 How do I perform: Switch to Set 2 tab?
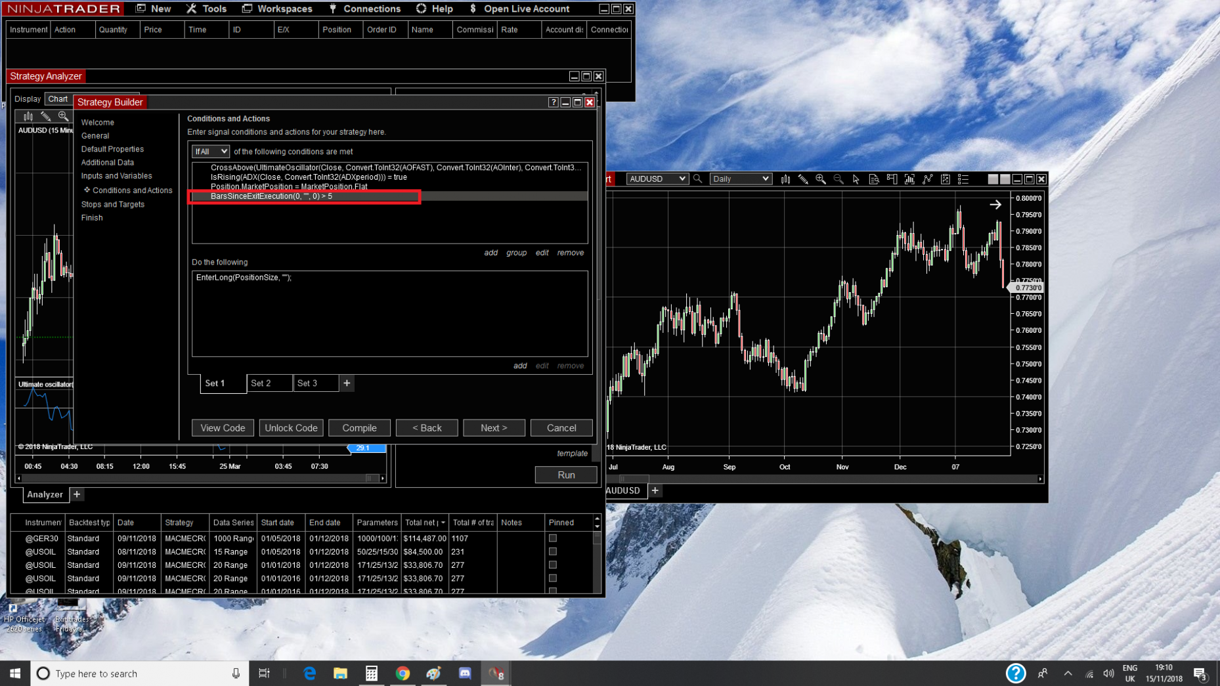click(x=269, y=383)
